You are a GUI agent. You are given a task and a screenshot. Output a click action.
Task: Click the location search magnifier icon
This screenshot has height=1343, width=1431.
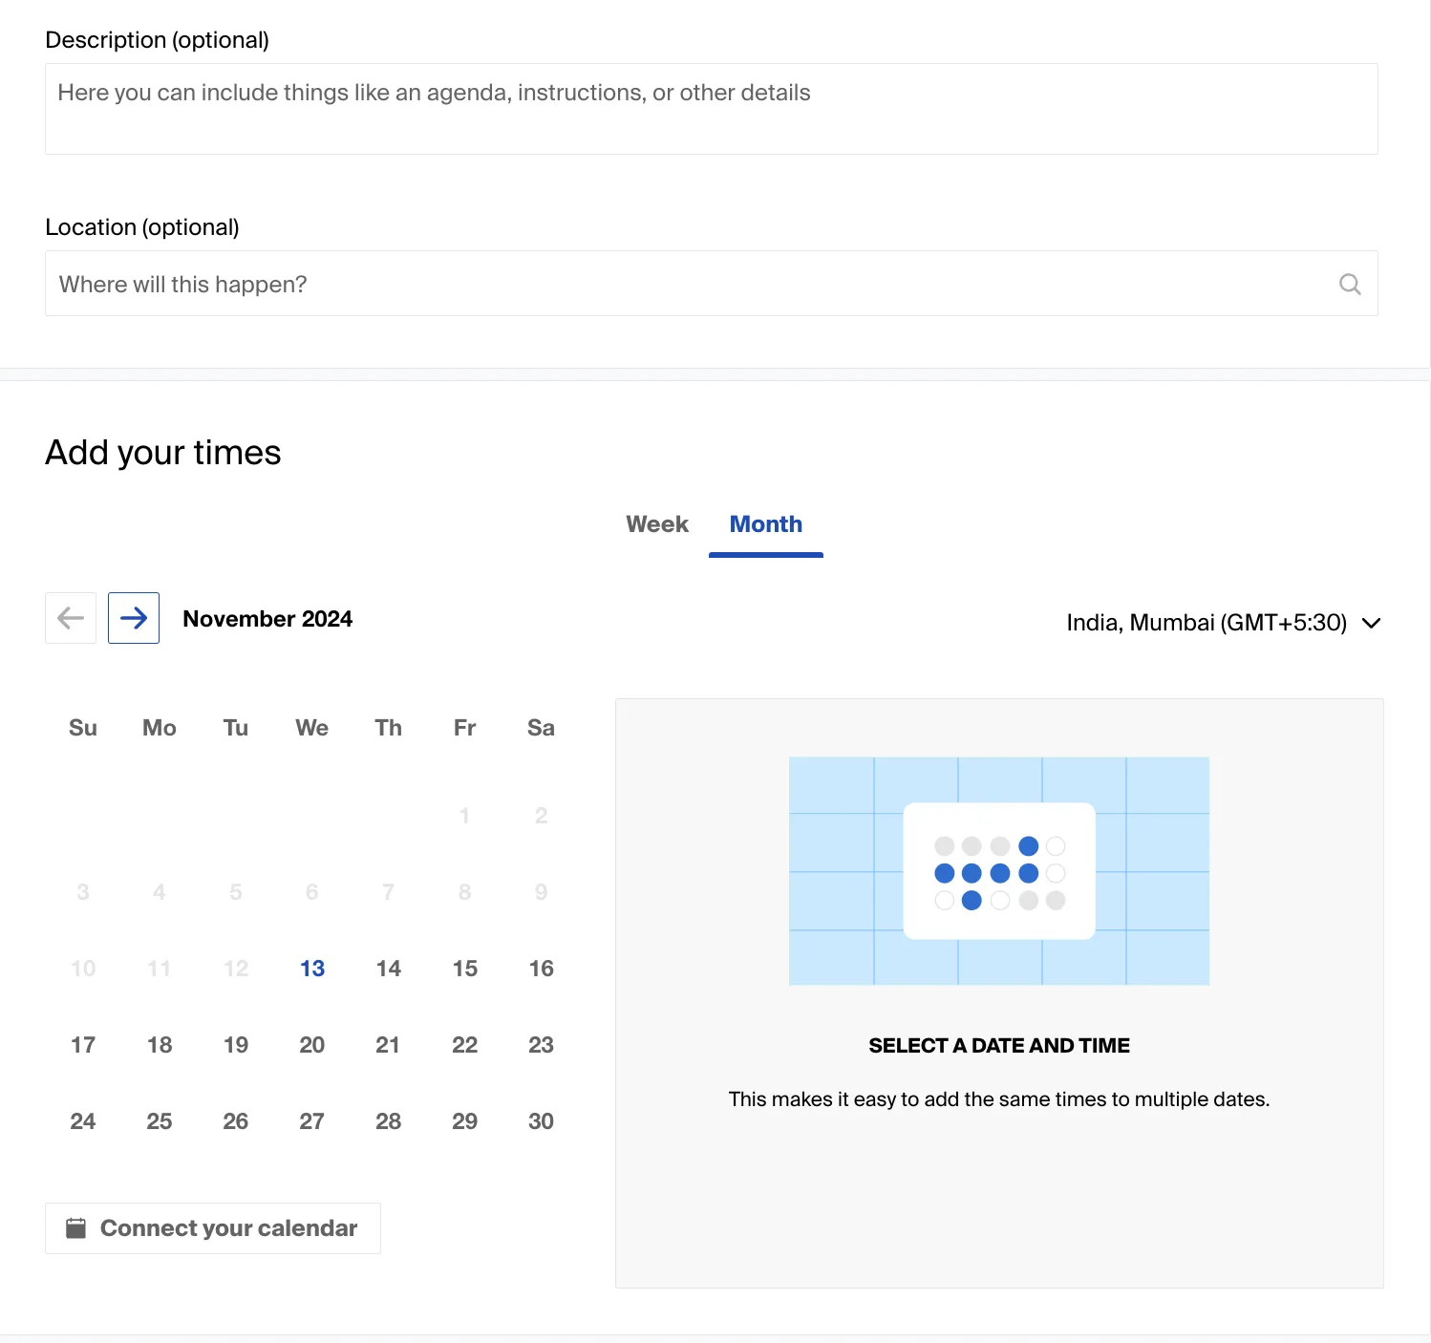(1350, 284)
